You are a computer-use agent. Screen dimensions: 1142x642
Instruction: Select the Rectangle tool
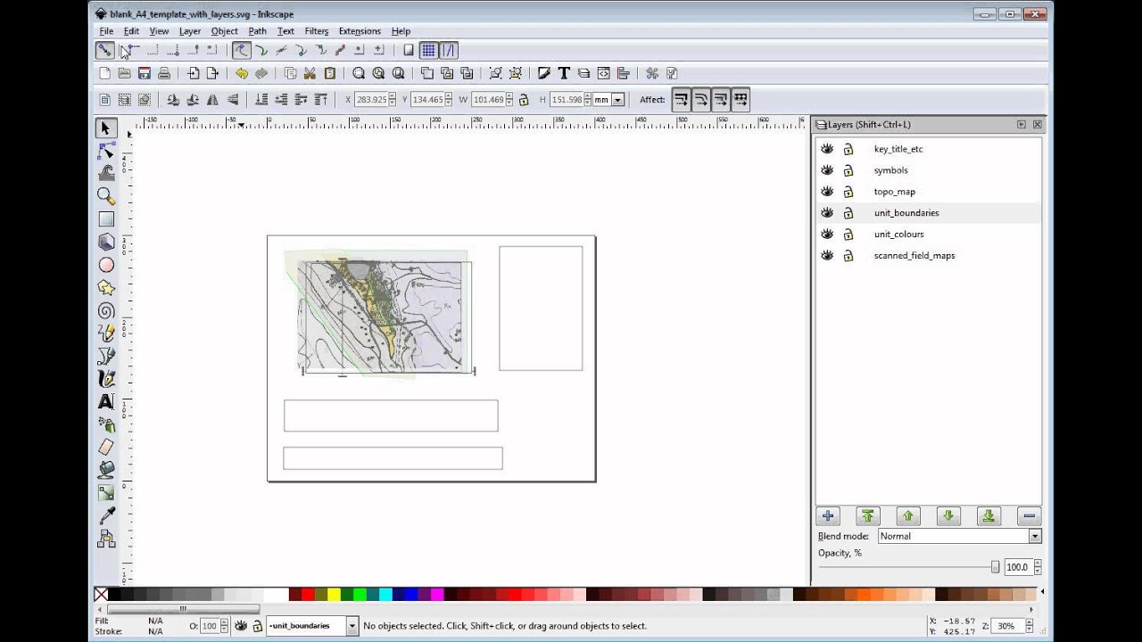click(106, 219)
